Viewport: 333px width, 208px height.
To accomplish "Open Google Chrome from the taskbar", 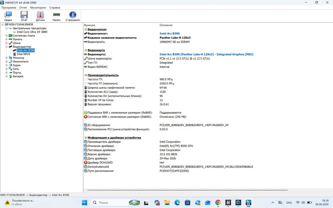I will (x=218, y=203).
